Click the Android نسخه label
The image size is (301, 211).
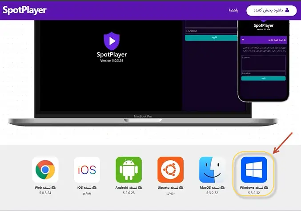click(126, 187)
